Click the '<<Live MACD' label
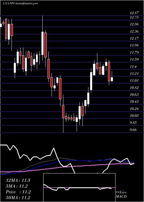Screen dimensions: 144x202 click(121, 194)
